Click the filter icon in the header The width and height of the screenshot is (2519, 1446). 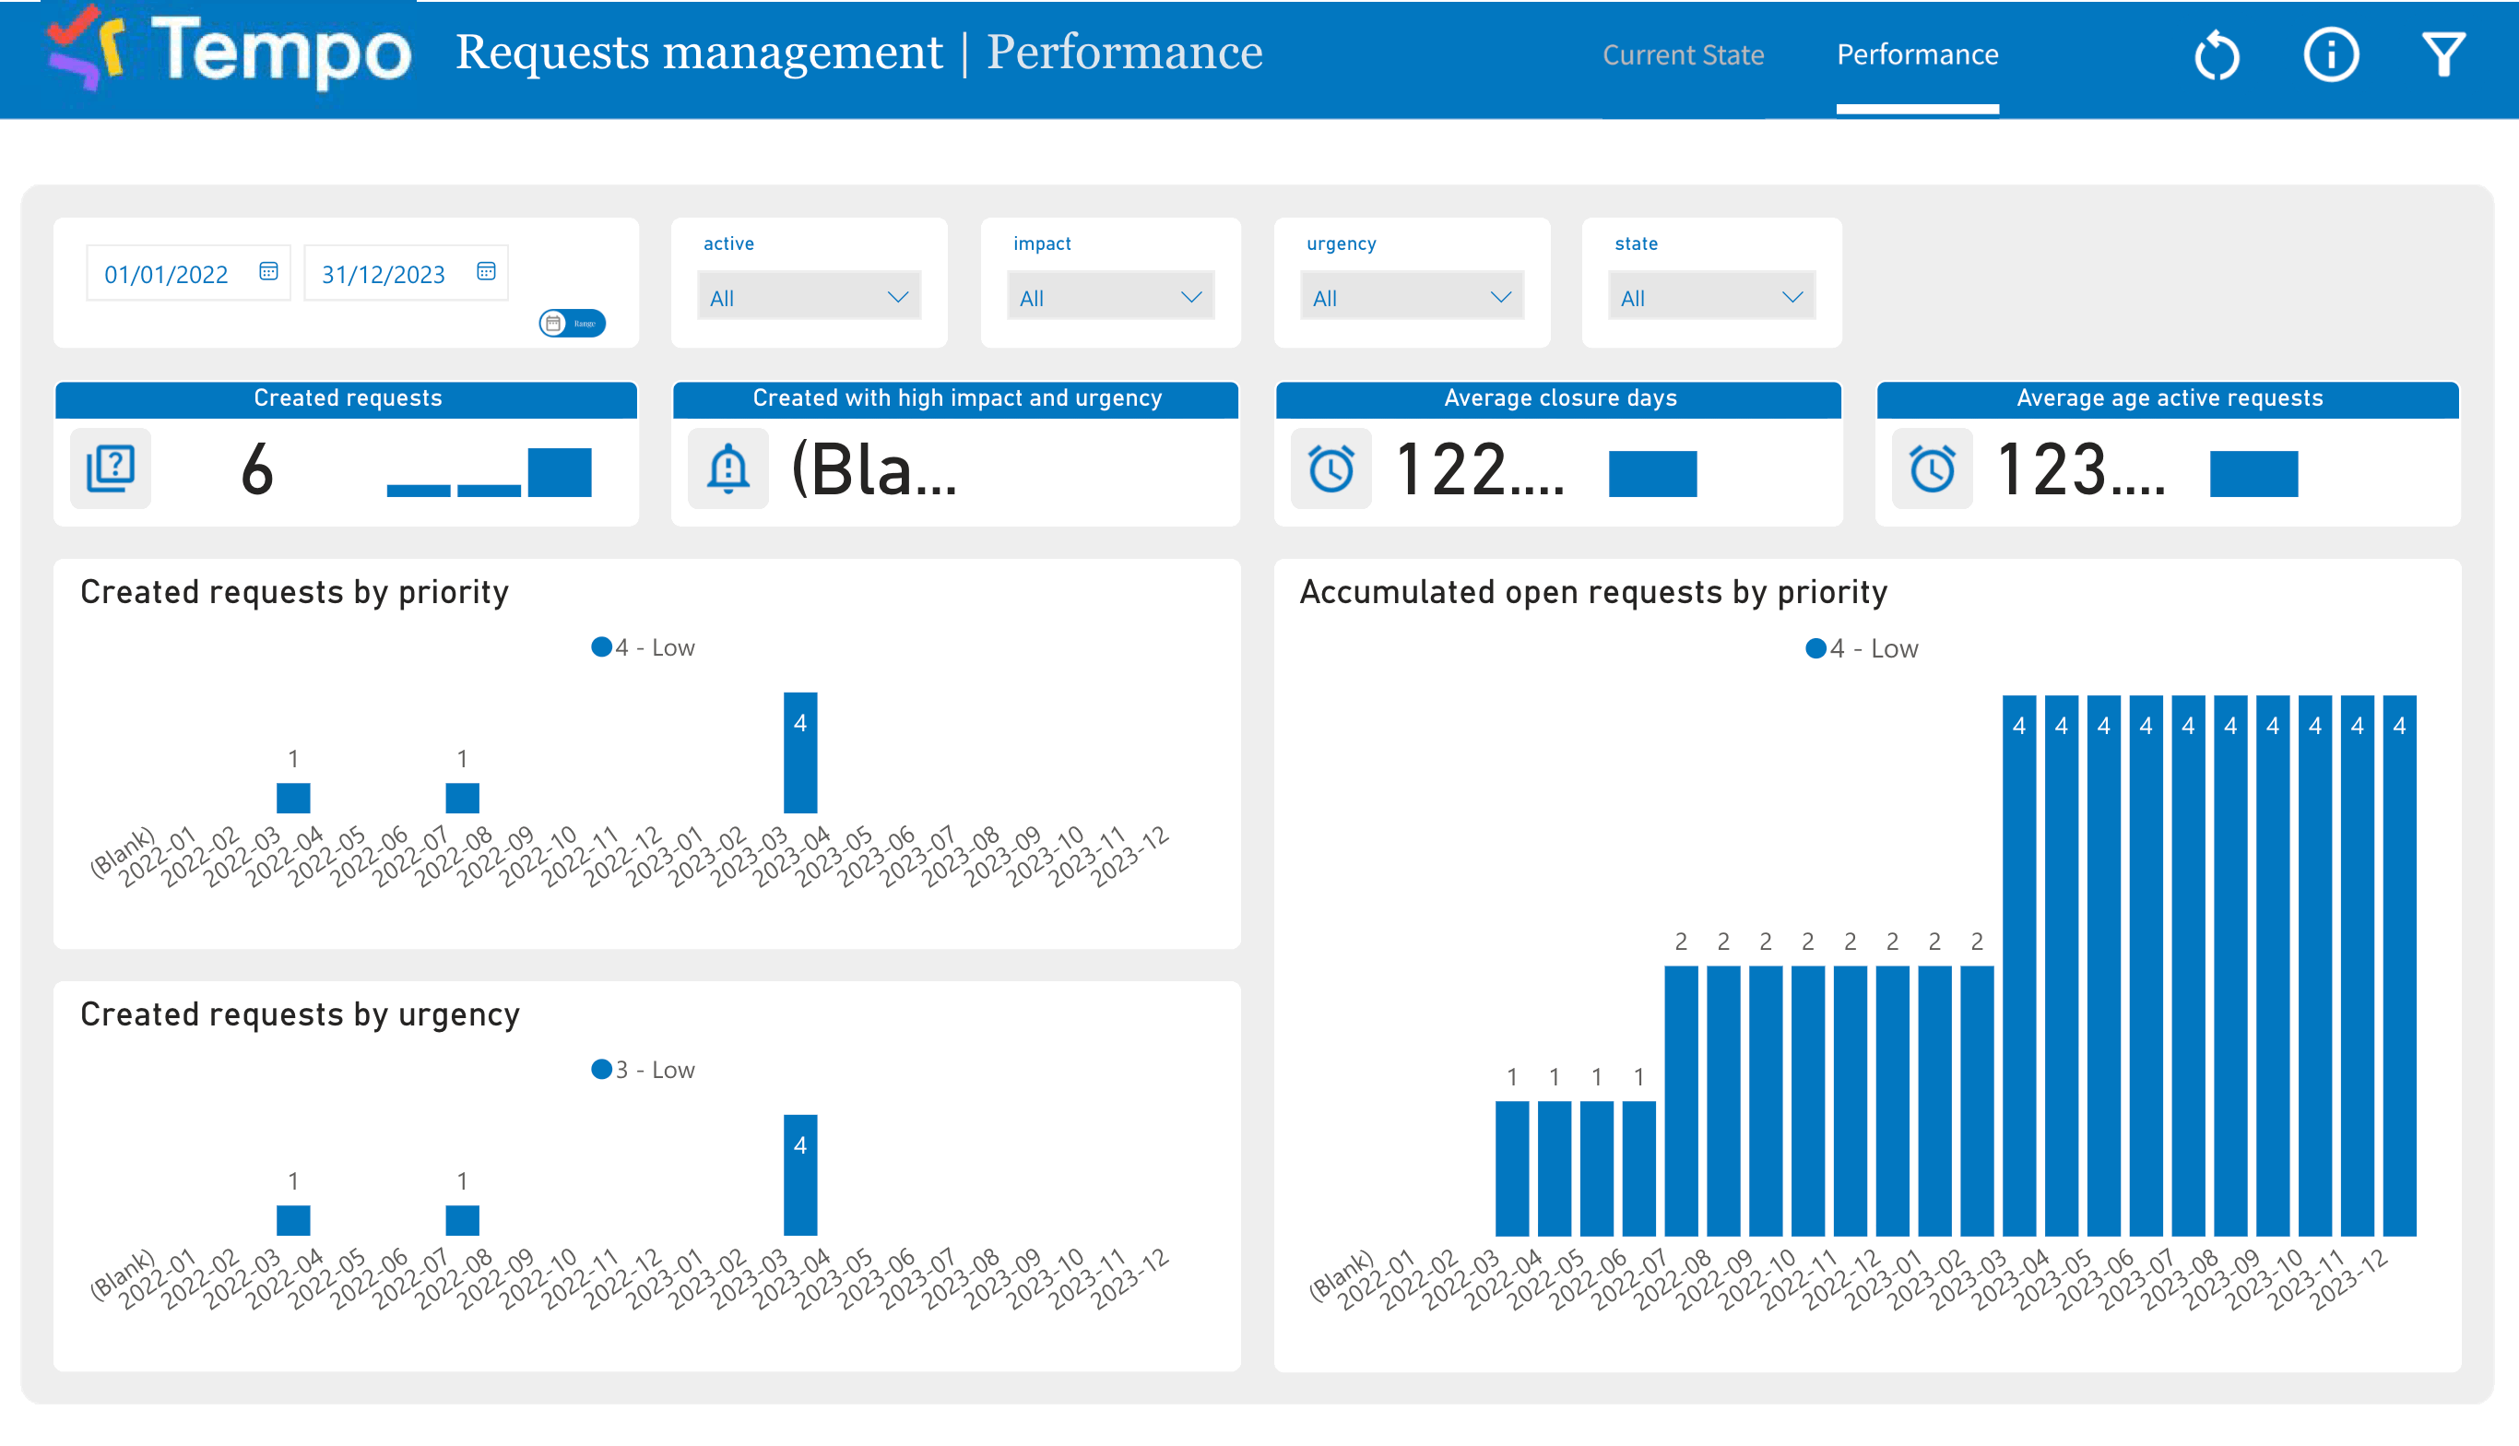2444,53
